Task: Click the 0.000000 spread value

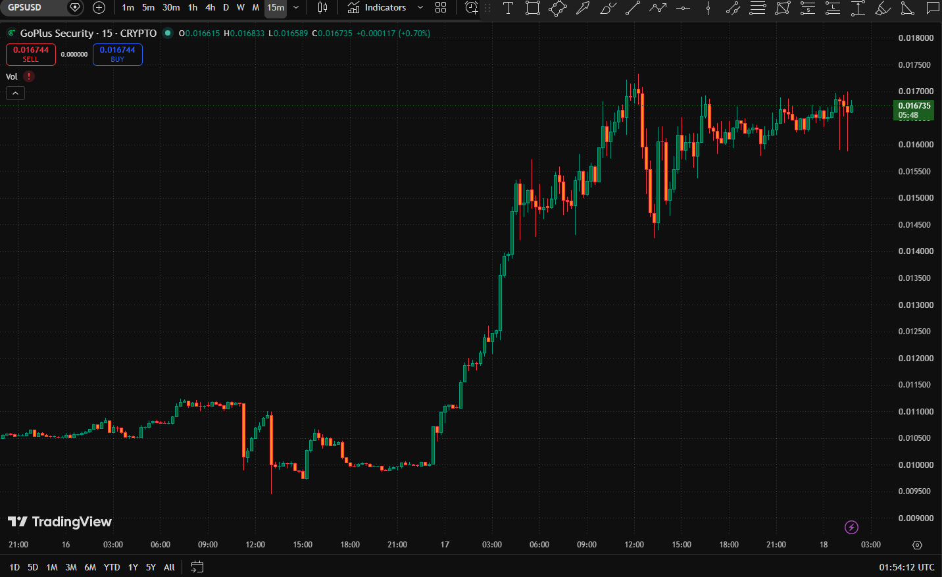Action: pyautogui.click(x=74, y=55)
